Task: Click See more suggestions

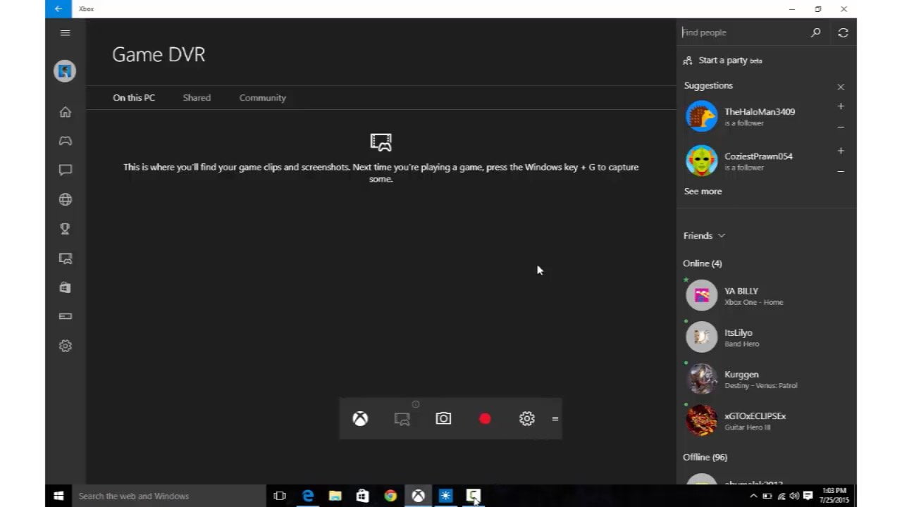Action: click(x=703, y=192)
